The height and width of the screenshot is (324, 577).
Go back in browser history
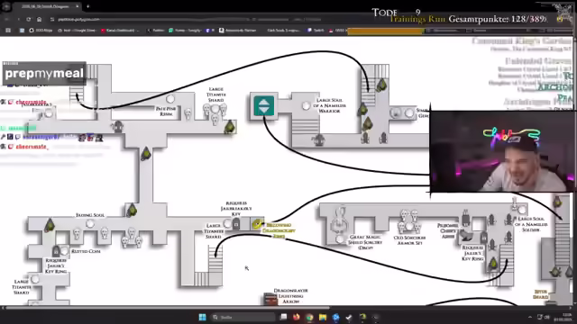[x=6, y=19]
